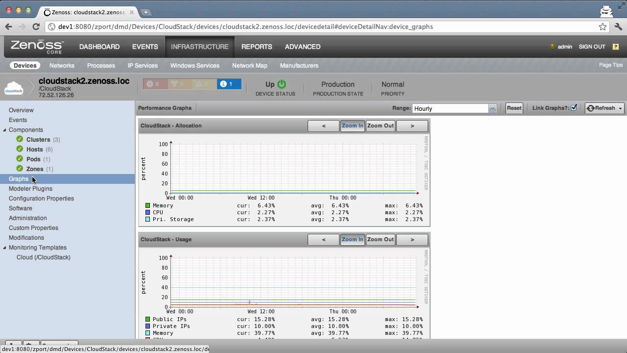Screen dimensions: 627x353
Task: Close the Zenoss browser tab
Action: (132, 12)
